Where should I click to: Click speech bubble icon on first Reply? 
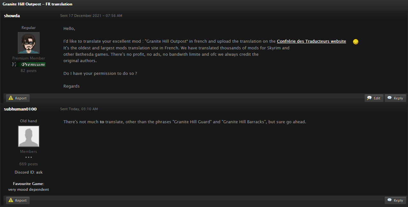390,98
